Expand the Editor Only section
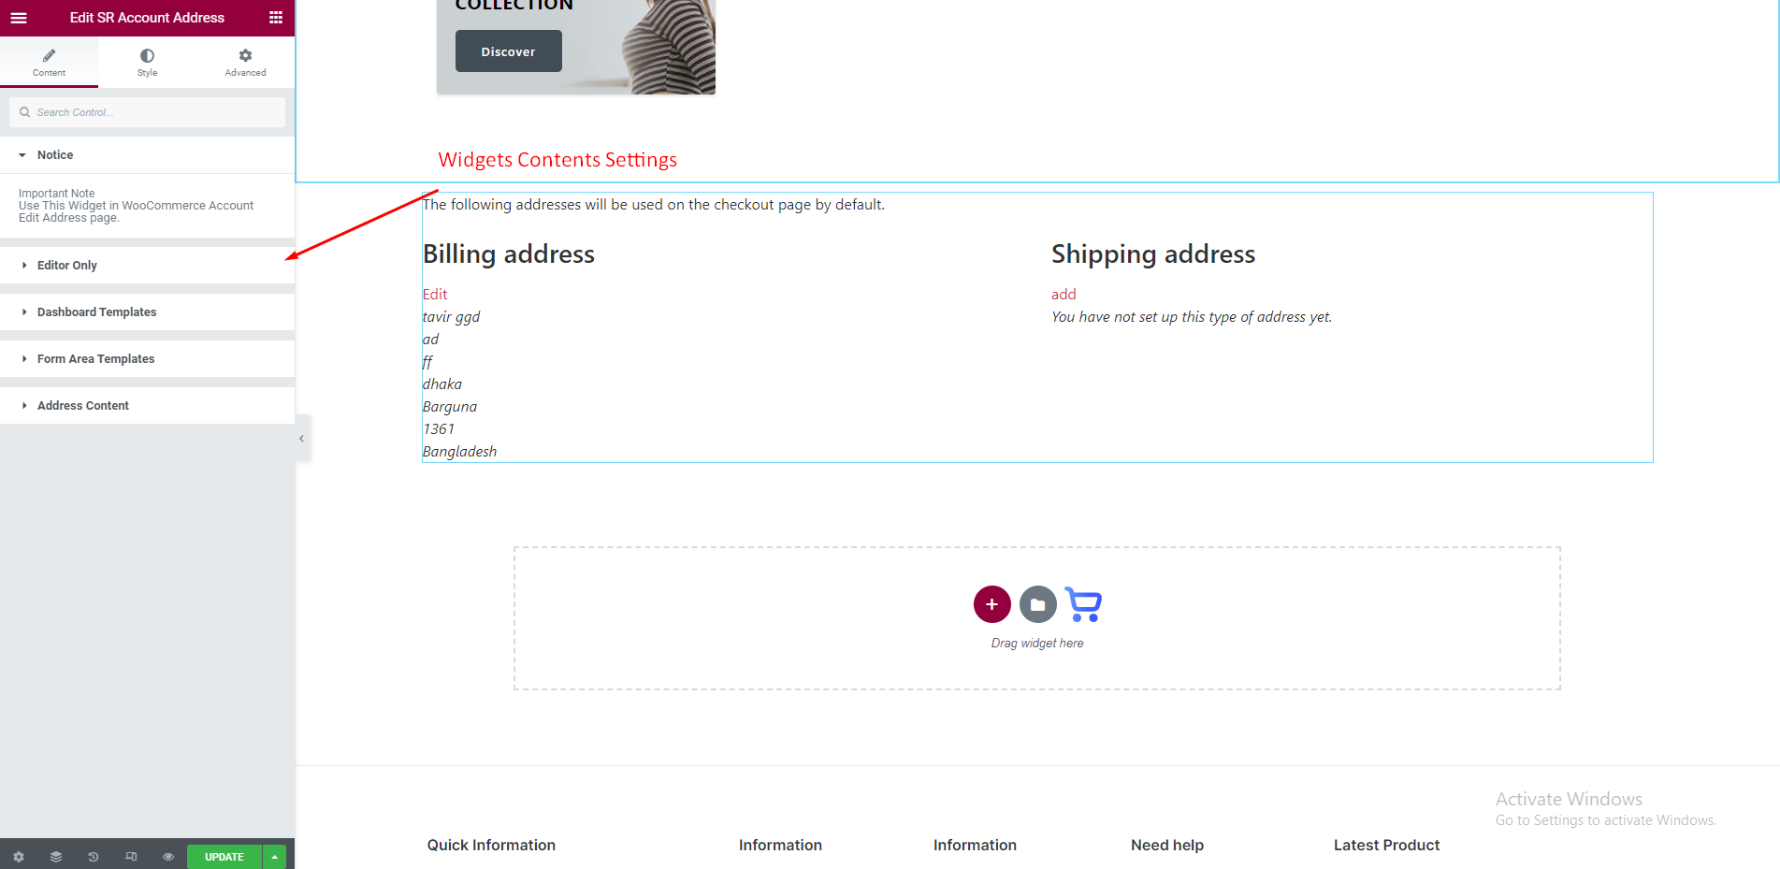The image size is (1780, 869). click(67, 266)
